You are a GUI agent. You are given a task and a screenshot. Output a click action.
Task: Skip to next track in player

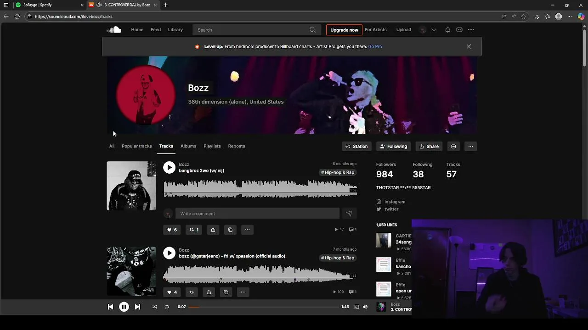click(x=137, y=307)
